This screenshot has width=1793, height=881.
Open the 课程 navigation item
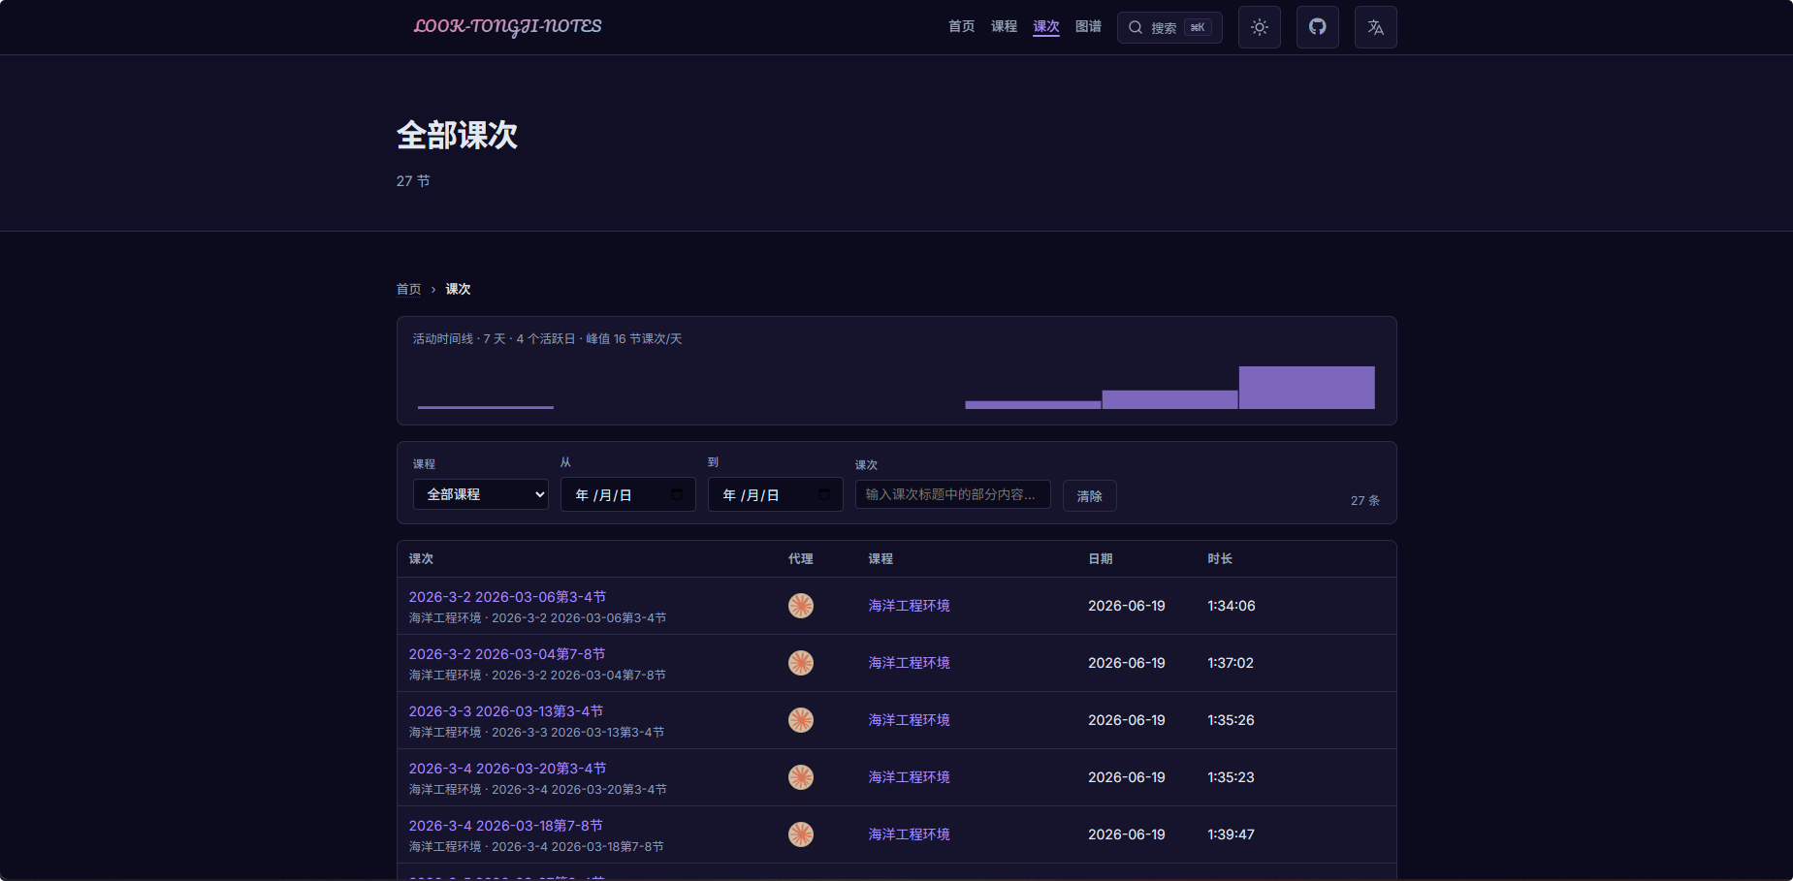tap(1004, 26)
